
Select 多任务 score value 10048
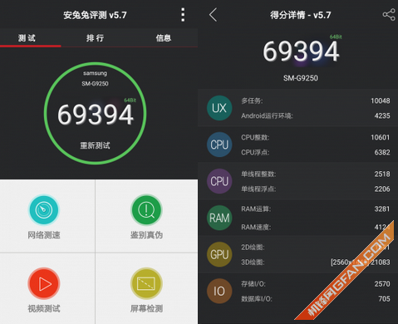click(381, 101)
